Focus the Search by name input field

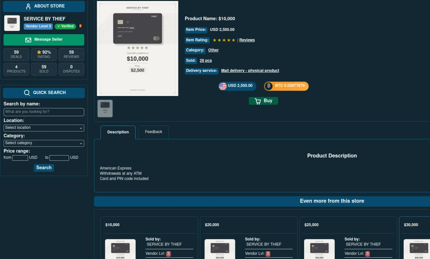[44, 112]
